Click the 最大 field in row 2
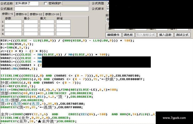The height and width of the screenshot is (124, 193). tap(47, 26)
